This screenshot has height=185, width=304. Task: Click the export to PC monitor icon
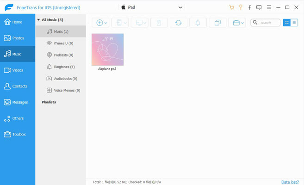click(x=139, y=23)
